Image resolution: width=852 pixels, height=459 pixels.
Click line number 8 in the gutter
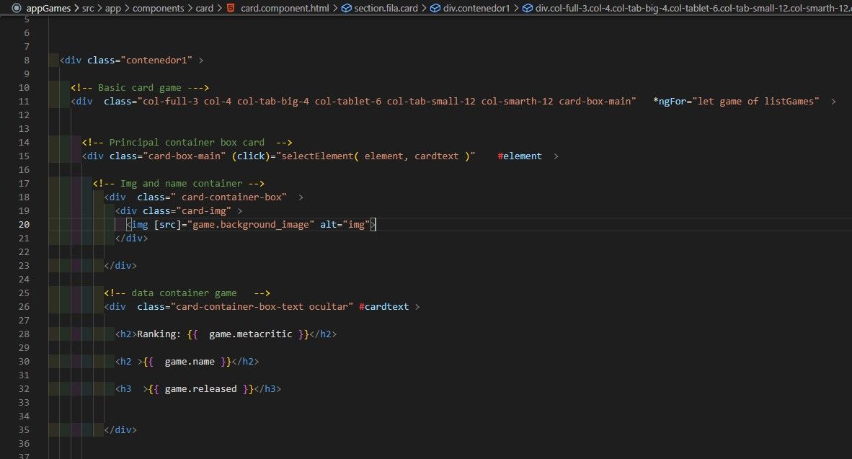pyautogui.click(x=27, y=61)
